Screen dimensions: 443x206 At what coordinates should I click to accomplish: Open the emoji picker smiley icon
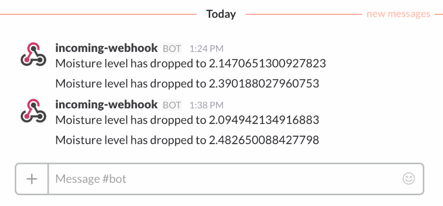(409, 179)
